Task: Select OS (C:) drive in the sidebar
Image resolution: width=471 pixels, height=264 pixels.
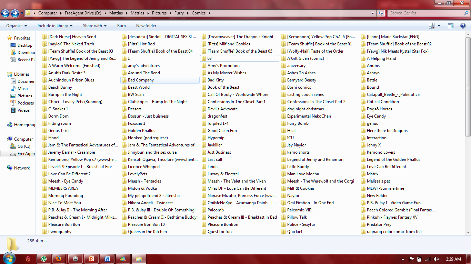Action: click(24, 146)
